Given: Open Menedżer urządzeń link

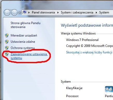Looking at the screenshot, I should click(x=24, y=35).
